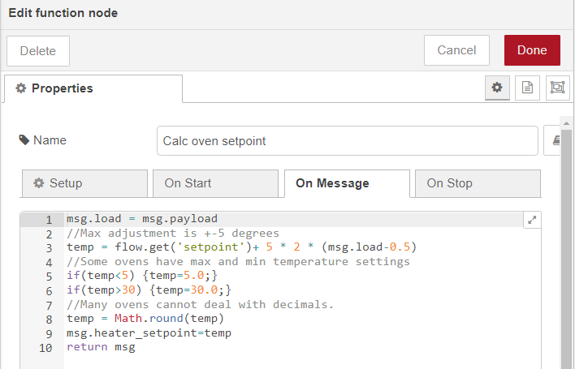Switch to the Setup tab
575x369 pixels.
pyautogui.click(x=84, y=183)
